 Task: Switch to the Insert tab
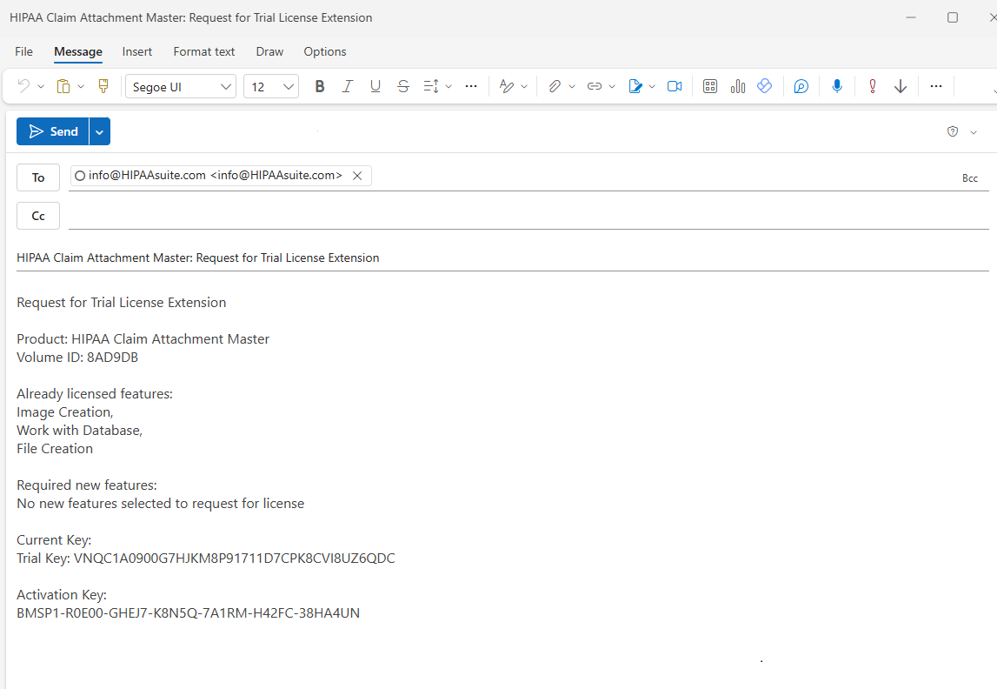(137, 51)
